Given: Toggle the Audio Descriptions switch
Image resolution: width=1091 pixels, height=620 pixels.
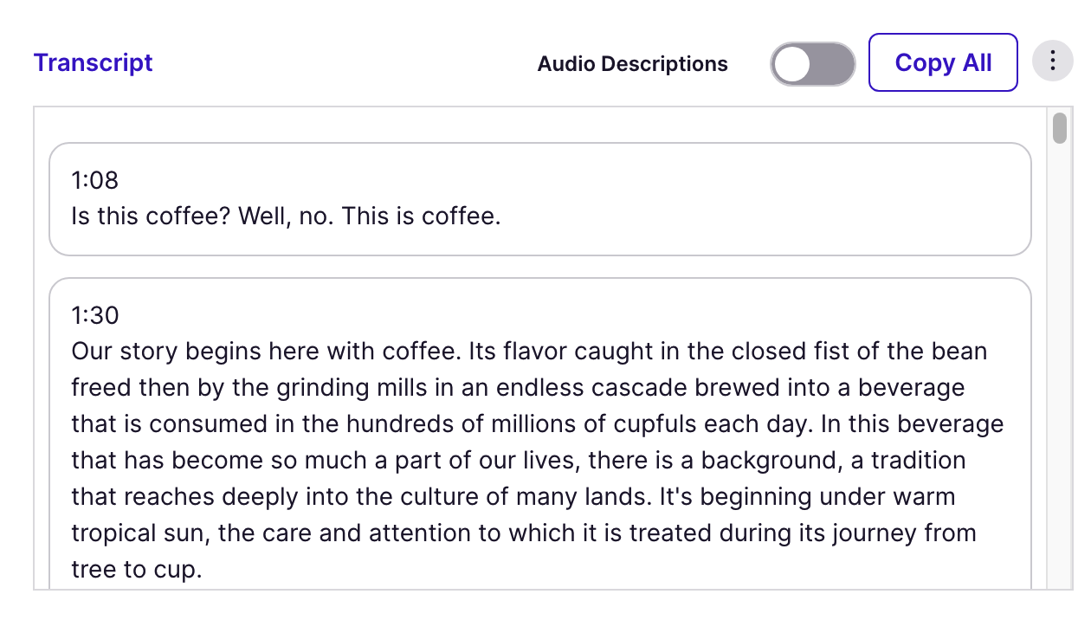Looking at the screenshot, I should click(812, 64).
